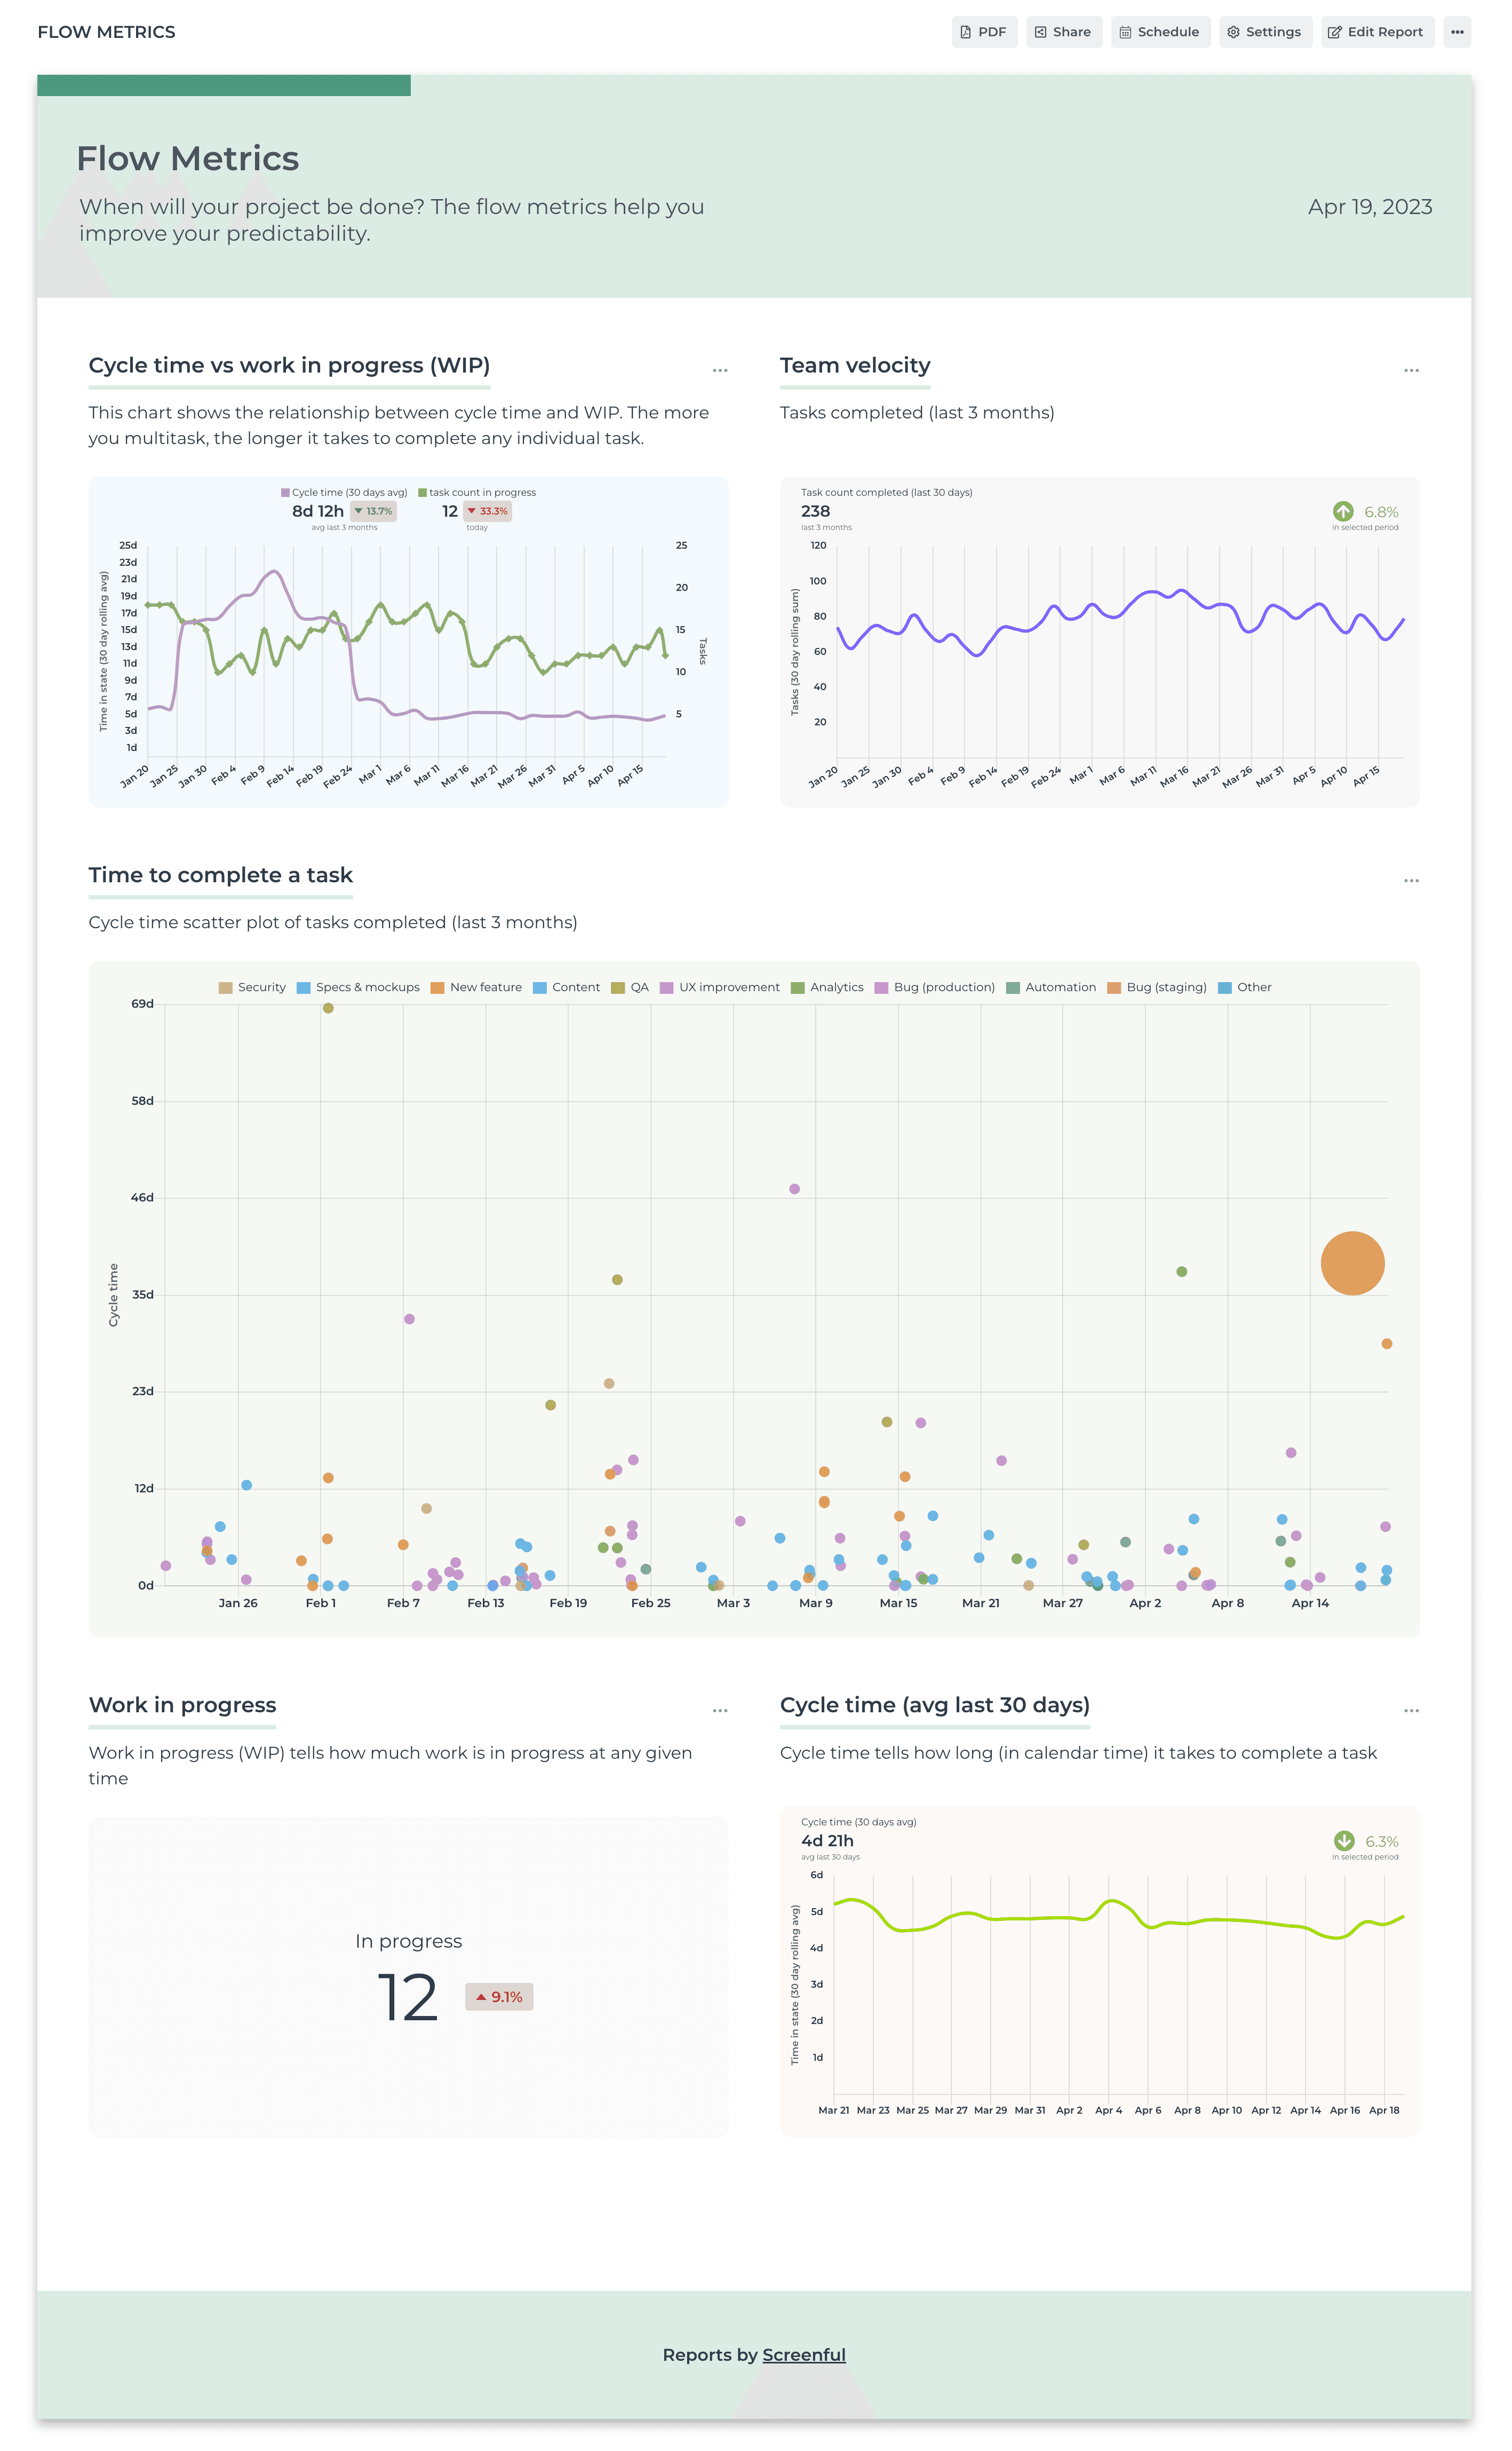This screenshot has height=2451, width=1512.
Task: Toggle UX improvement legend entry
Action: pyautogui.click(x=720, y=987)
